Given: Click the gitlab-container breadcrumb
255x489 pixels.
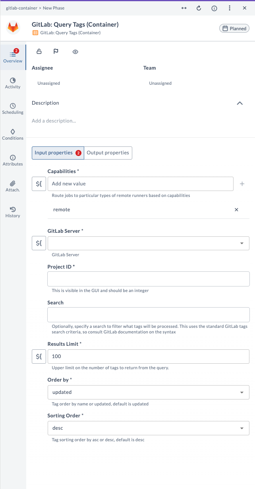Looking at the screenshot, I should [x=21, y=8].
